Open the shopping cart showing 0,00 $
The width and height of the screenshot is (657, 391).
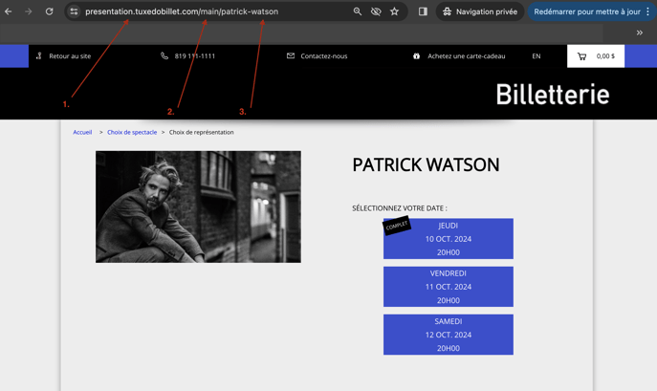[596, 56]
